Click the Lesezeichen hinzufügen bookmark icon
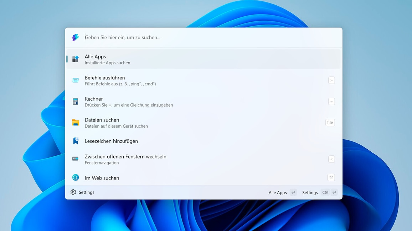Viewport: 412px width, 231px height. coord(76,141)
